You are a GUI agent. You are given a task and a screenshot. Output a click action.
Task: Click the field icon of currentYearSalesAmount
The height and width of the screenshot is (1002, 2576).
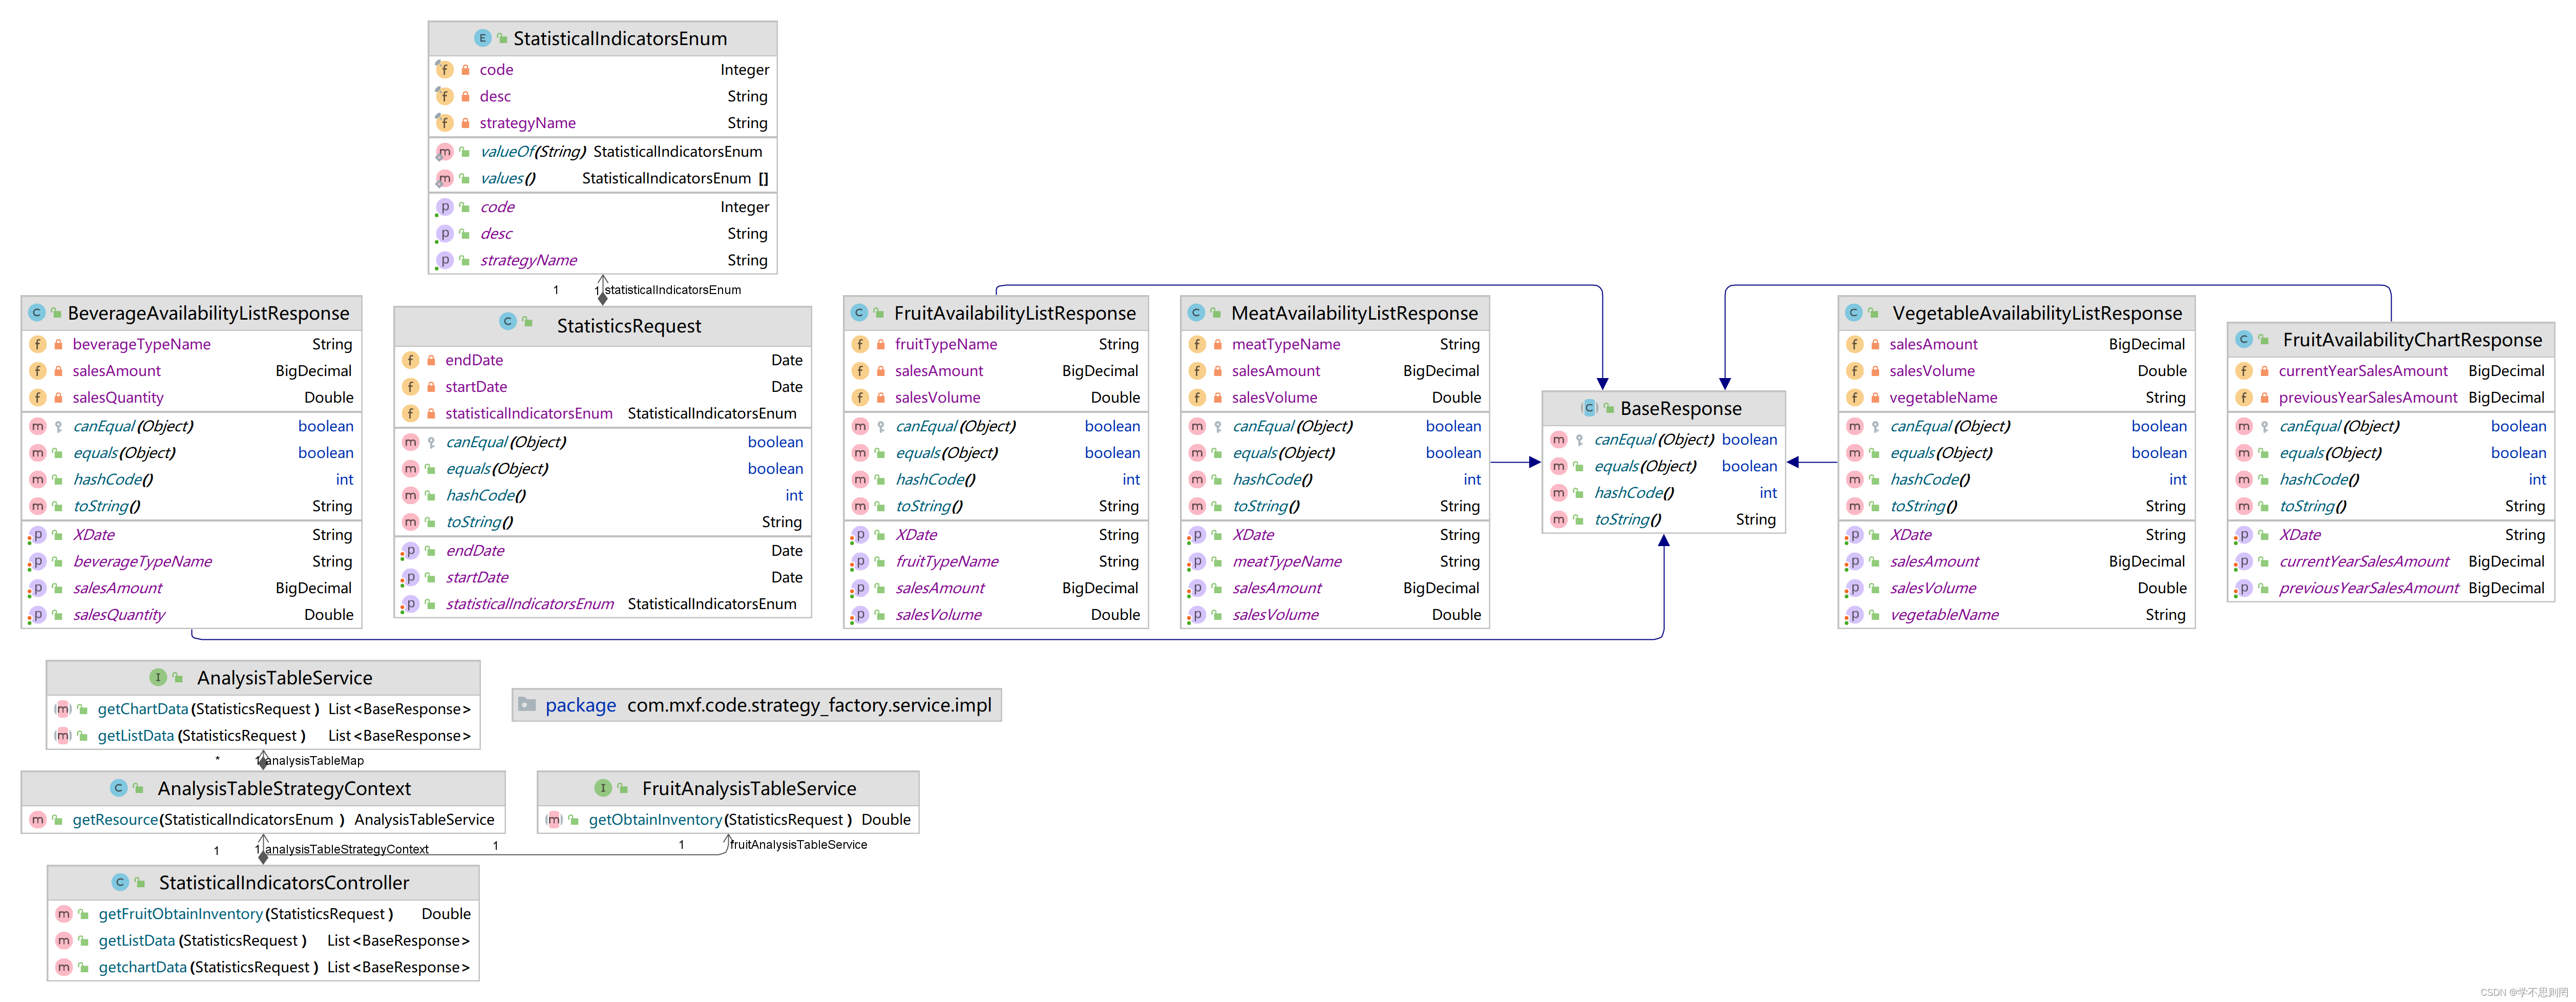(2244, 371)
